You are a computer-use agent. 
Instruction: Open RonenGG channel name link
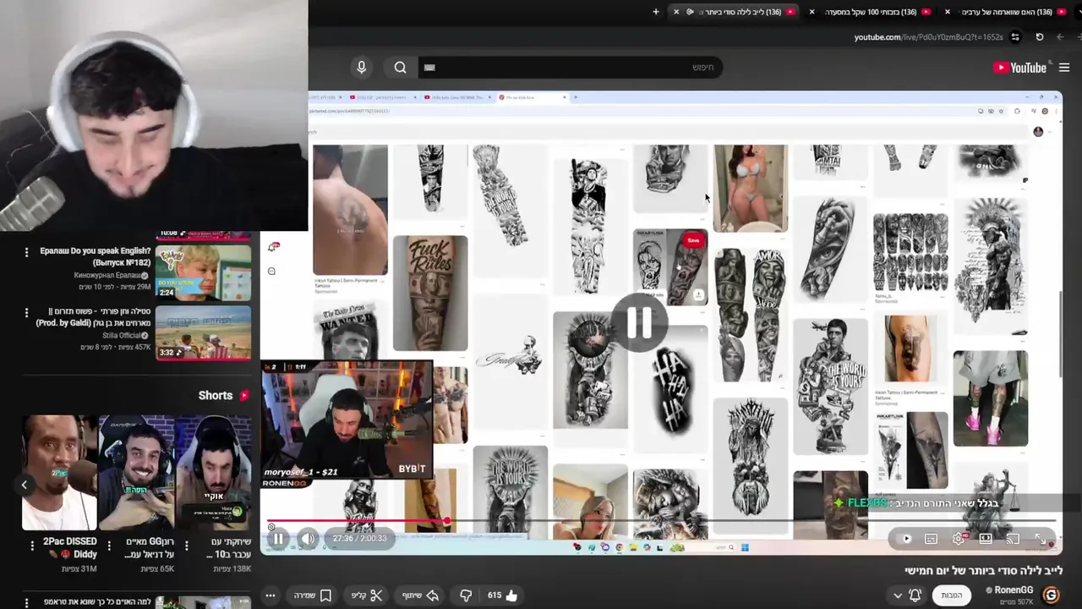(x=1014, y=590)
